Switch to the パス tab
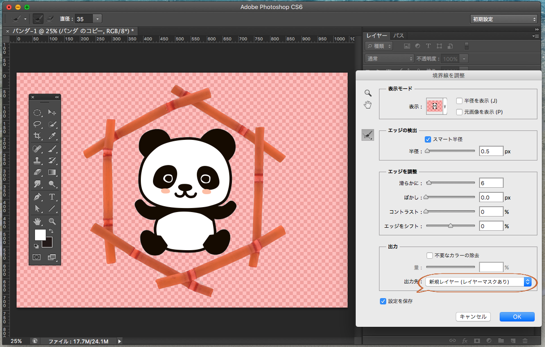The image size is (545, 347). (398, 35)
